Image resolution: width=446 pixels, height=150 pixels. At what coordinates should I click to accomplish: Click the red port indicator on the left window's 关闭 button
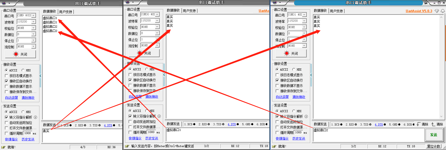16,54
